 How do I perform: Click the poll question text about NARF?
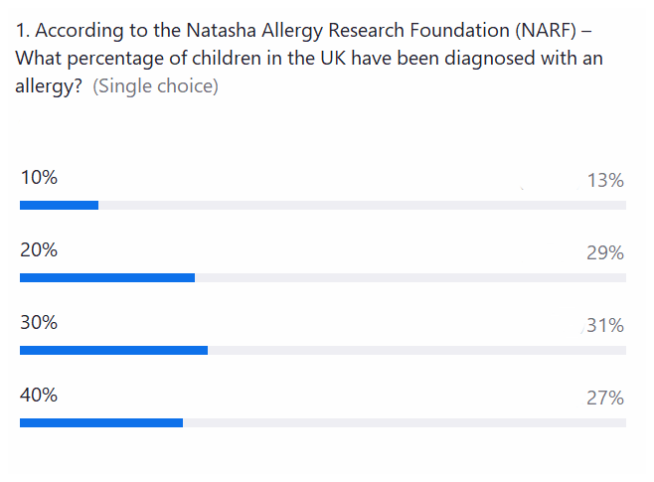click(308, 59)
